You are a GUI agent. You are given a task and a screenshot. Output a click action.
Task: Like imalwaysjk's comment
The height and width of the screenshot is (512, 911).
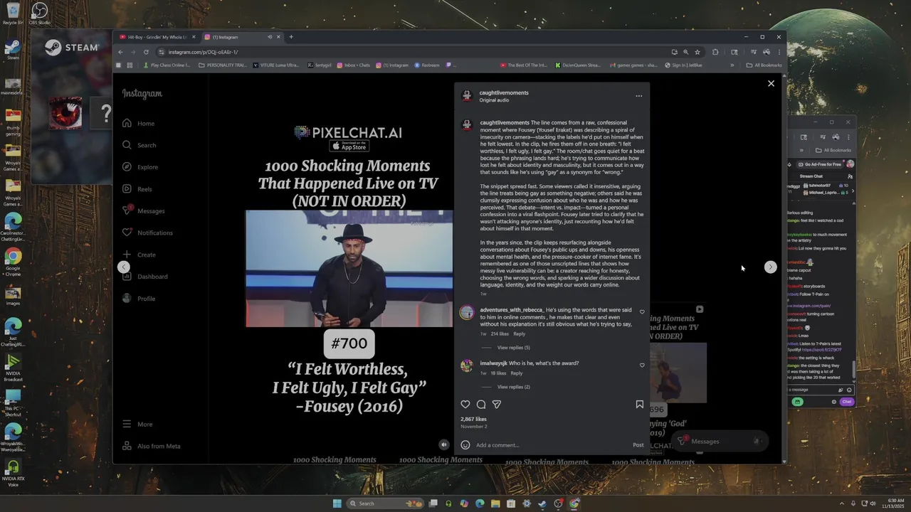tap(642, 366)
